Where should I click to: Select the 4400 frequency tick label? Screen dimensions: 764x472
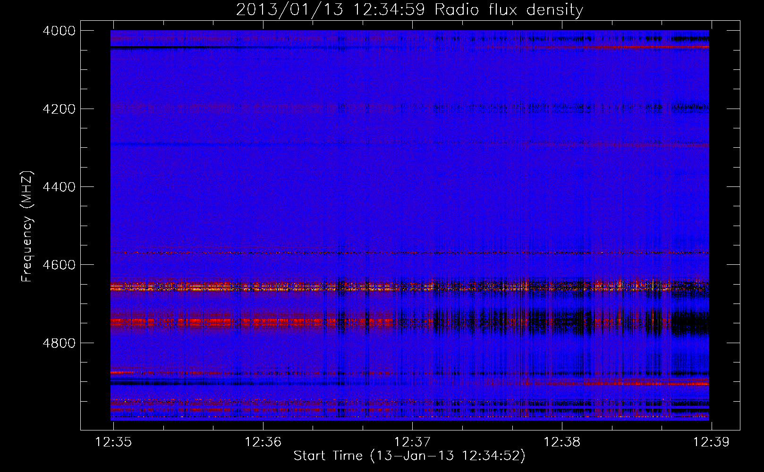(x=59, y=187)
